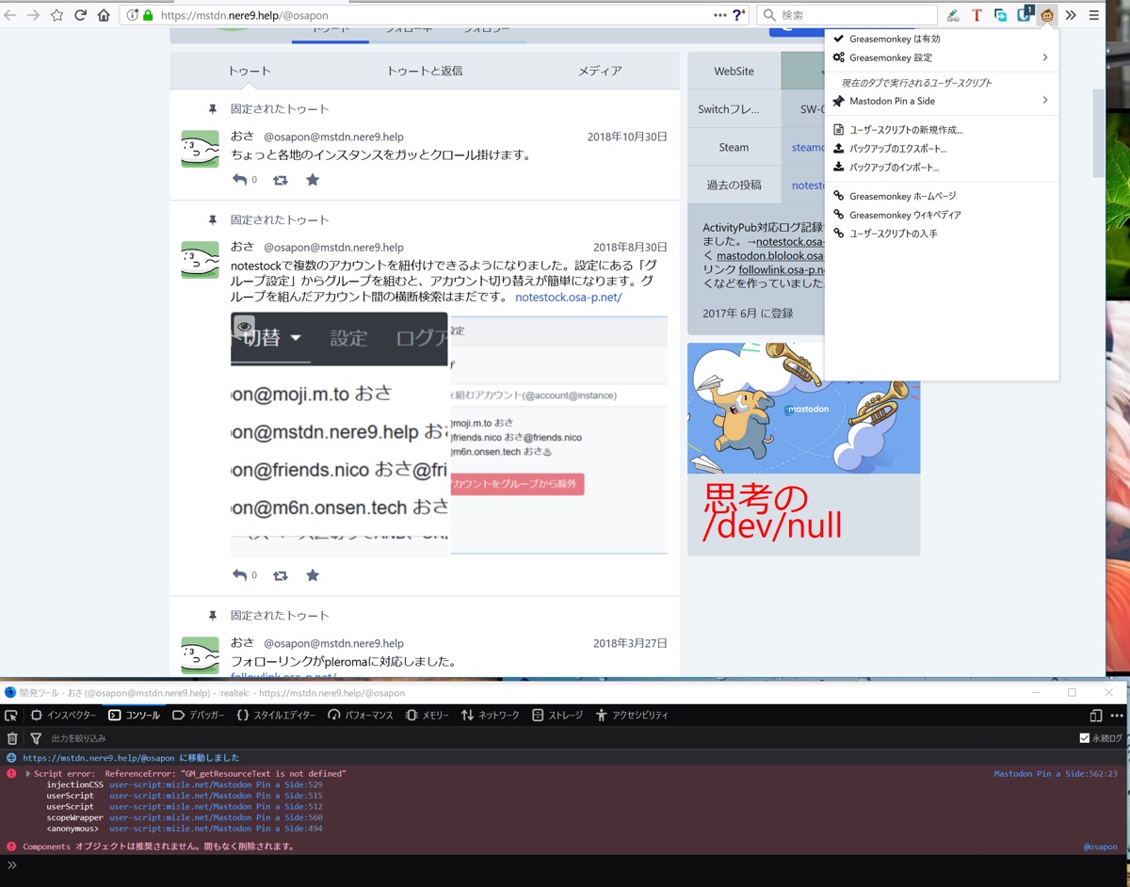The height and width of the screenshot is (887, 1130).
Task: Open the notestock group settings screenshot
Action: click(559, 435)
